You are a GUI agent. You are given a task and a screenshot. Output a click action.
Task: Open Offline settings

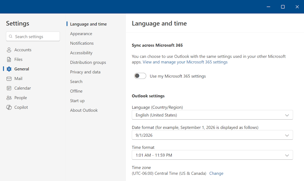(x=76, y=91)
